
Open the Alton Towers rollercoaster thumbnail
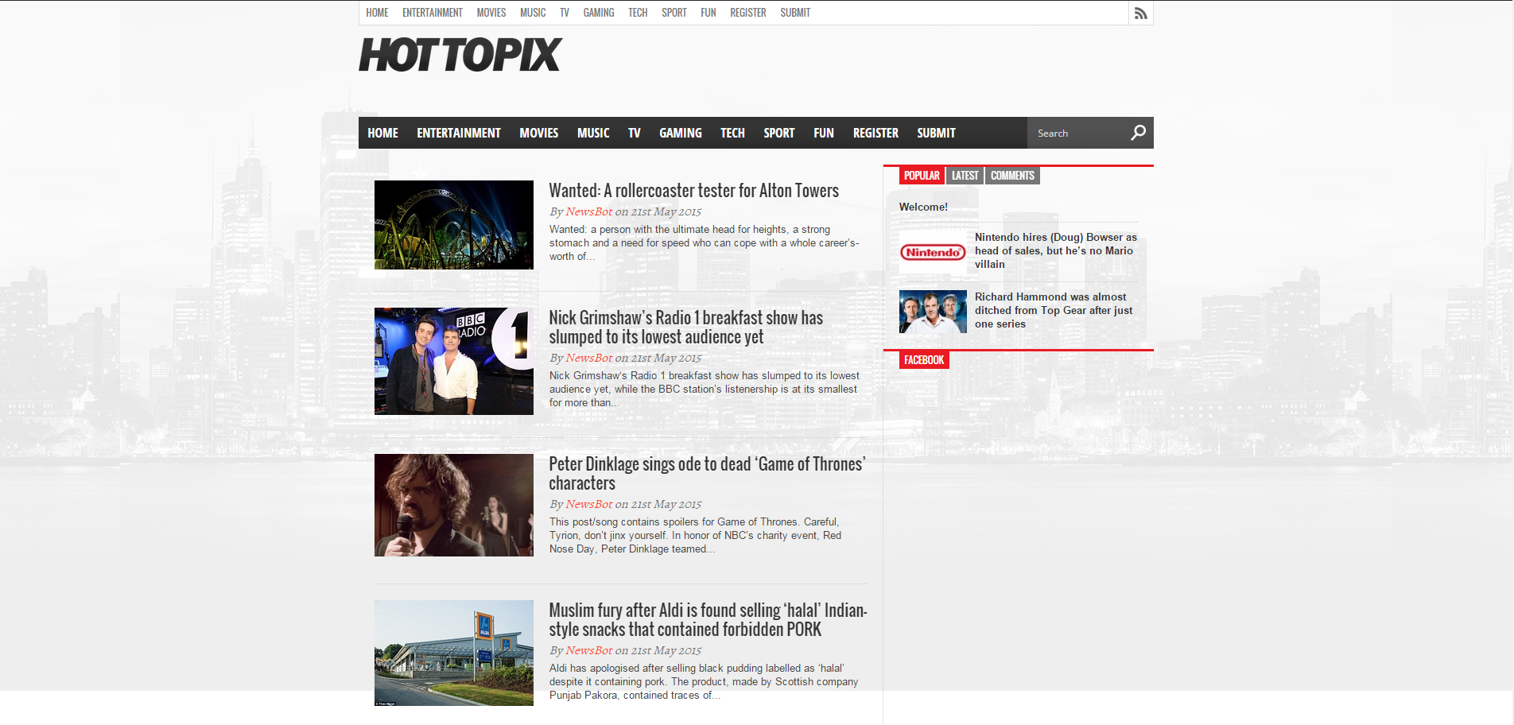click(x=454, y=225)
